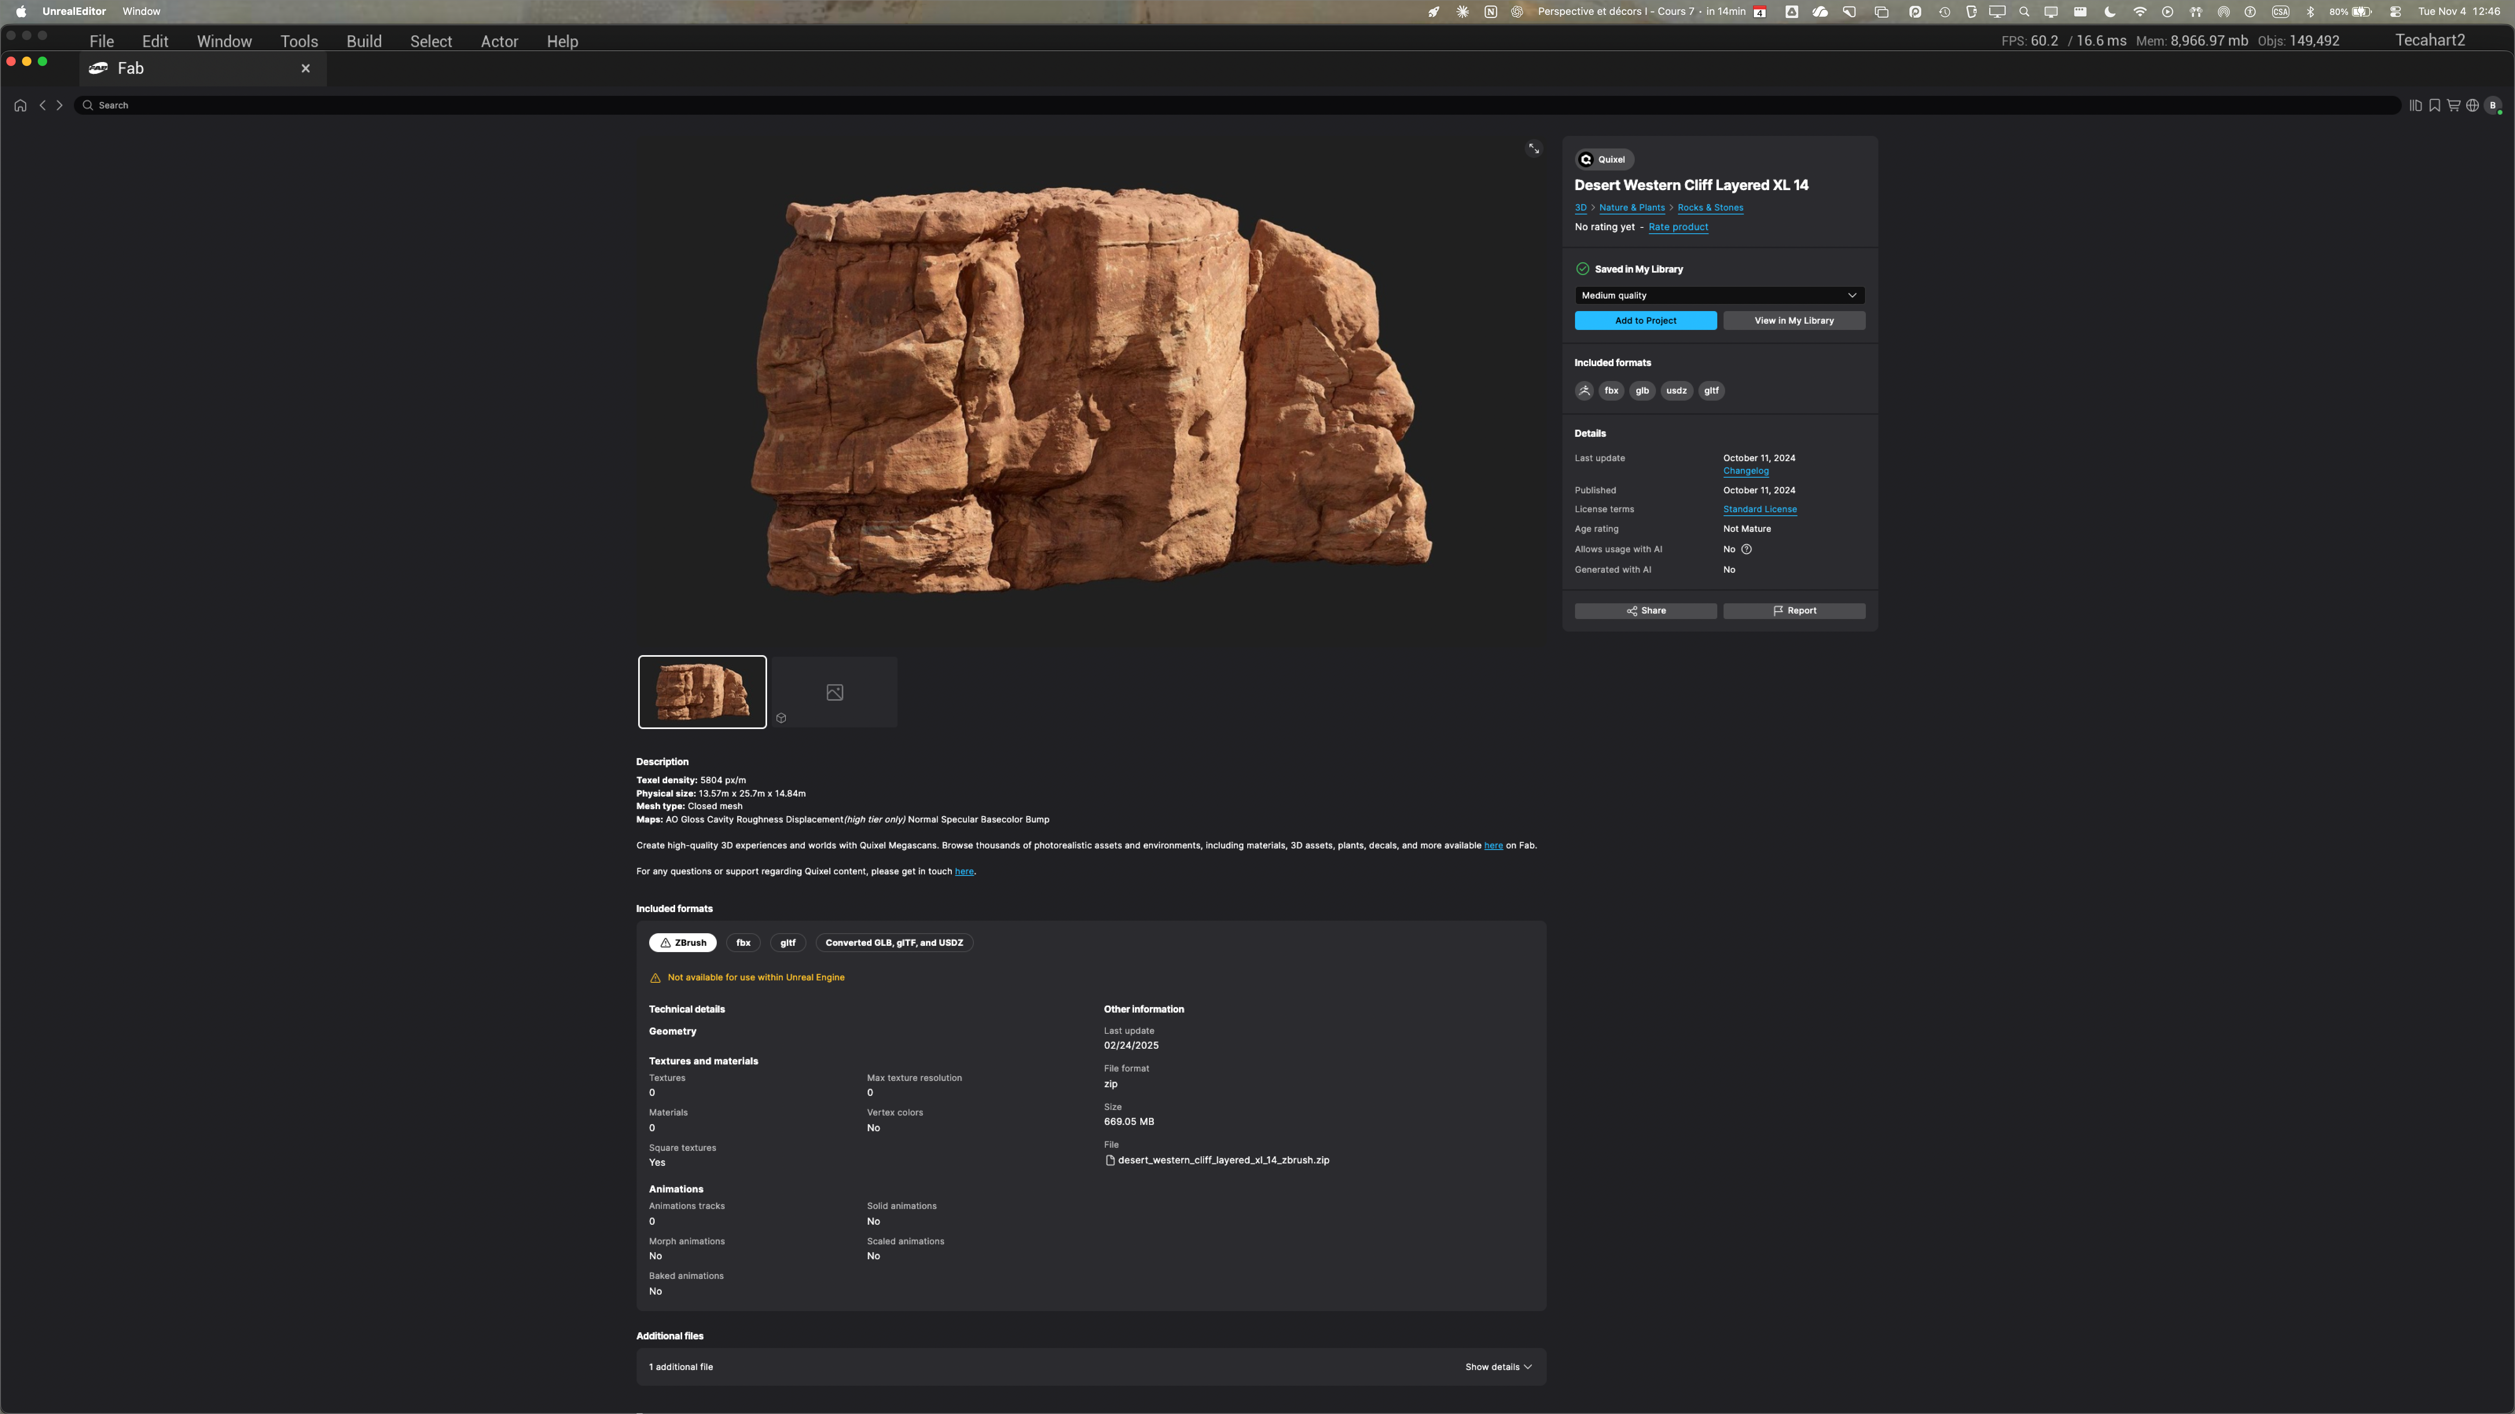The image size is (2515, 1414).
Task: Open Spotlight search in the menu bar
Action: pyautogui.click(x=2024, y=12)
